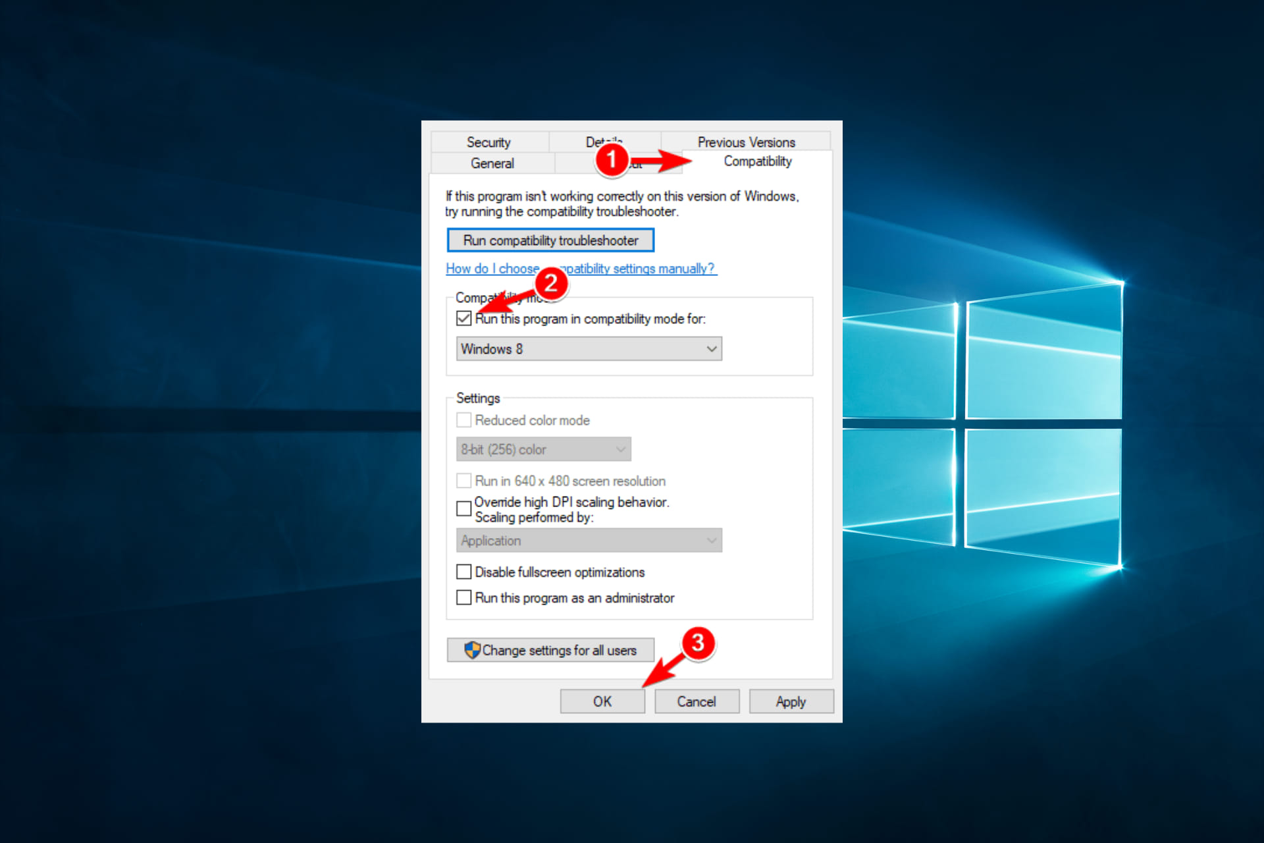This screenshot has height=843, width=1264.
Task: Open the 8-bit (256) color dropdown
Action: tap(544, 450)
